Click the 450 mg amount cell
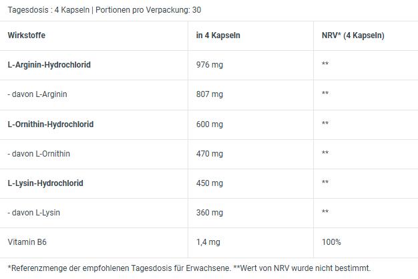The width and height of the screenshot is (418, 279). tap(210, 183)
